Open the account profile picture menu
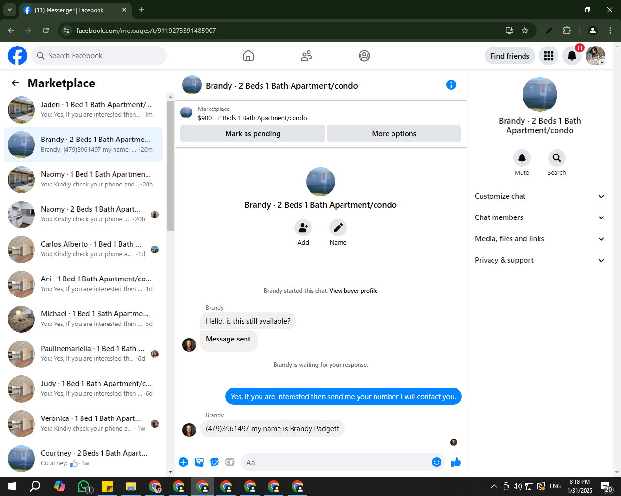The width and height of the screenshot is (621, 496). click(595, 56)
